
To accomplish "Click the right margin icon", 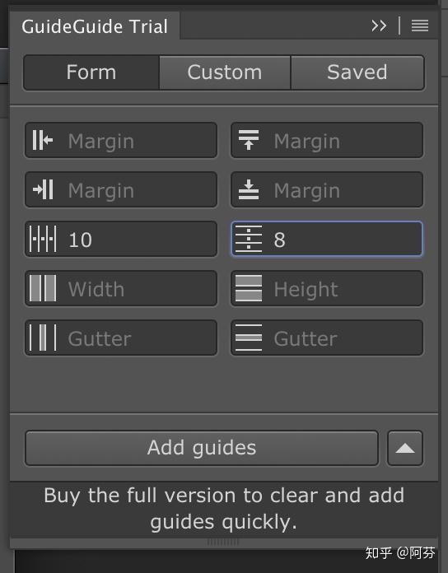I will [42, 189].
